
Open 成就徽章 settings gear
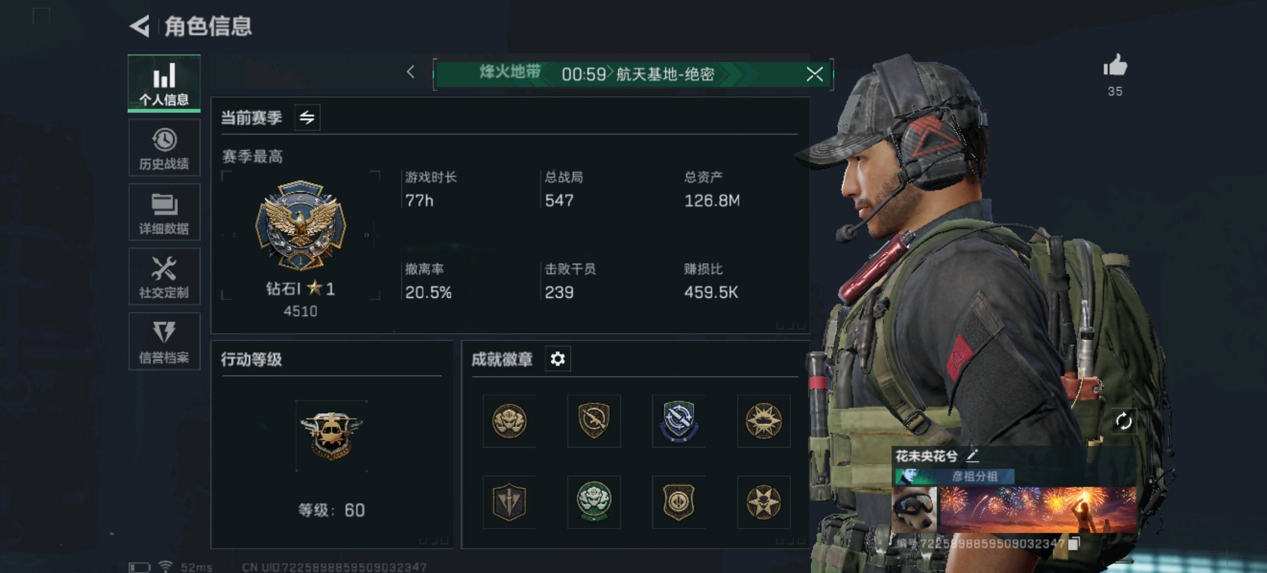[558, 359]
